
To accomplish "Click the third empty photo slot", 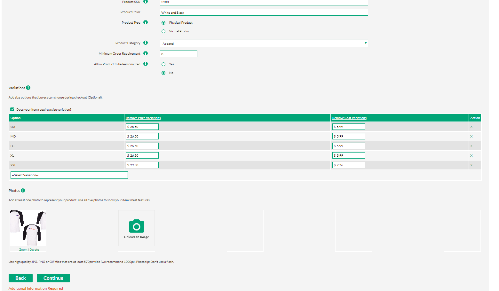I will tap(245, 231).
